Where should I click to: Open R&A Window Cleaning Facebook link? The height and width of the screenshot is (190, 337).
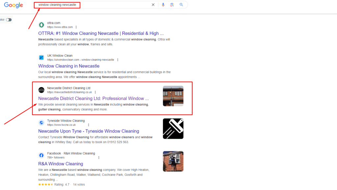tap(61, 164)
